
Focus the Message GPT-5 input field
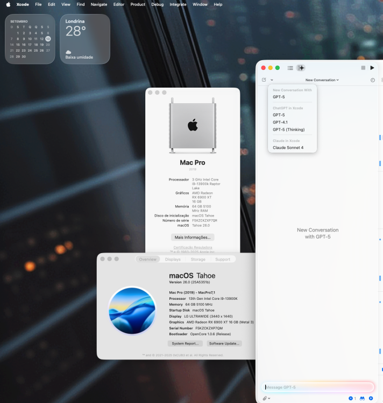tap(318, 387)
